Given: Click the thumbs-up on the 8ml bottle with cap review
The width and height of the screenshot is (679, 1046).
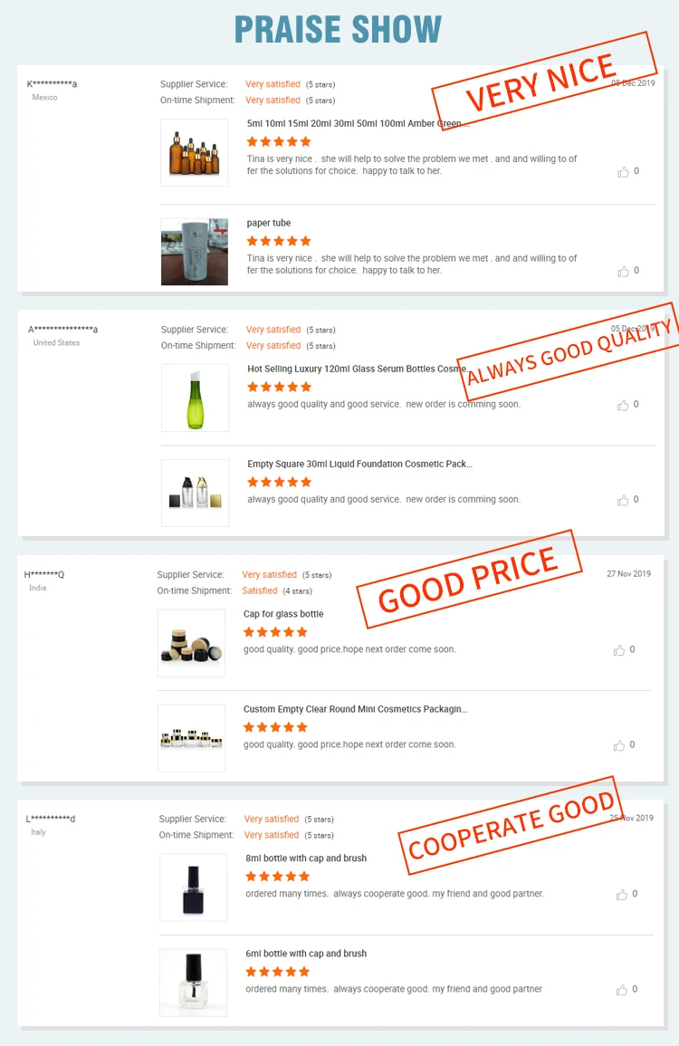Looking at the screenshot, I should (622, 895).
